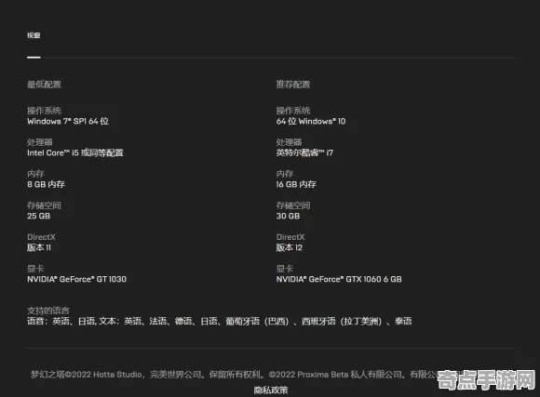540x397 pixels.
Task: Select the text 64 位 Windows 10
Action: click(311, 121)
